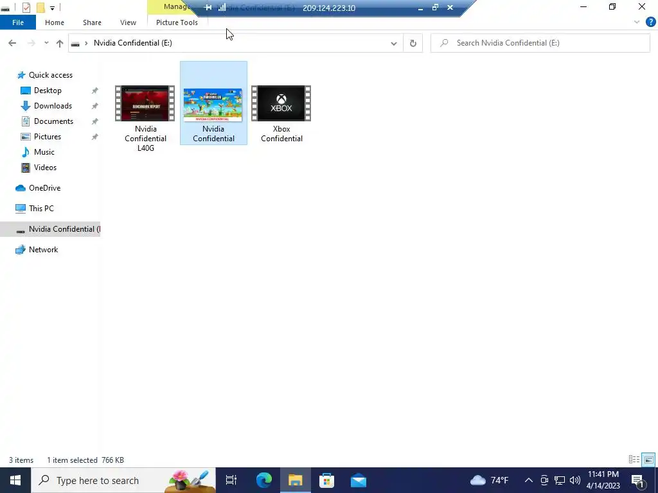Click status text 1 item selected 766 KB

coord(85,460)
